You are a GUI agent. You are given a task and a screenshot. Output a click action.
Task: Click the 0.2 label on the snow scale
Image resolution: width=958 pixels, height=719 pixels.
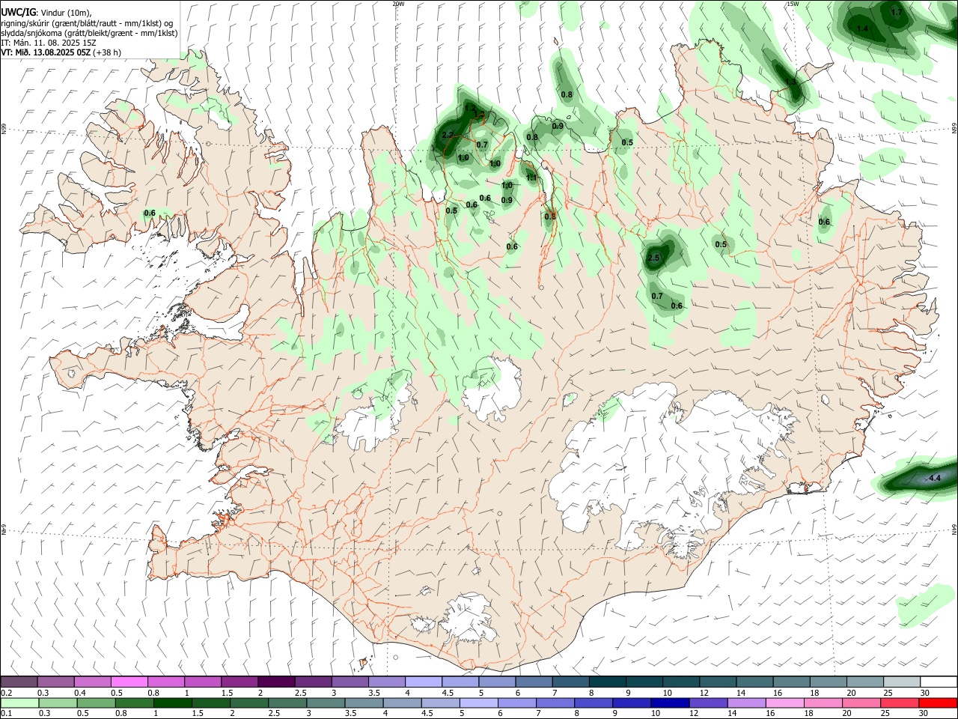click(7, 693)
